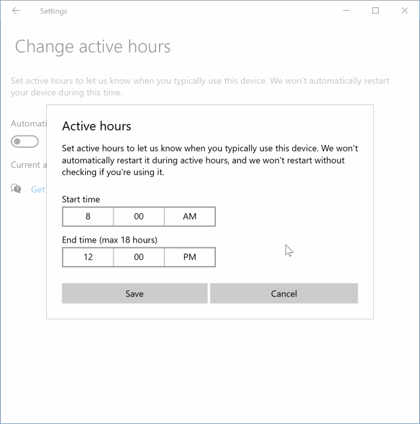Open the Get help link
Screen dimensions: 420x424
pyautogui.click(x=38, y=189)
